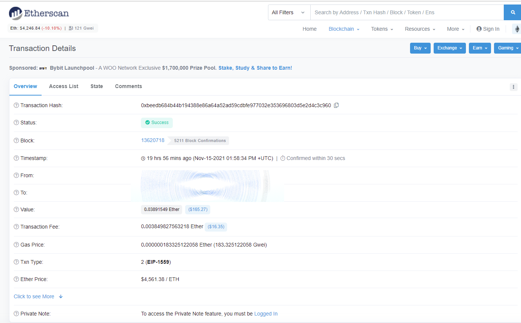Copy the transaction hash using the copy icon
521x323 pixels.
pyautogui.click(x=336, y=105)
